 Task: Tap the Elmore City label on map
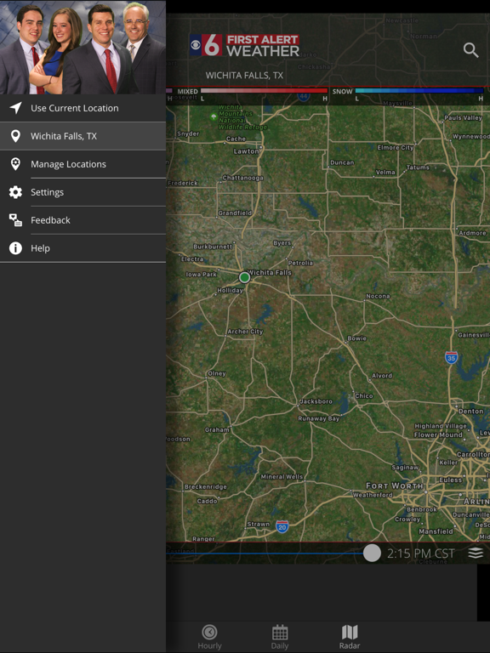[395, 147]
